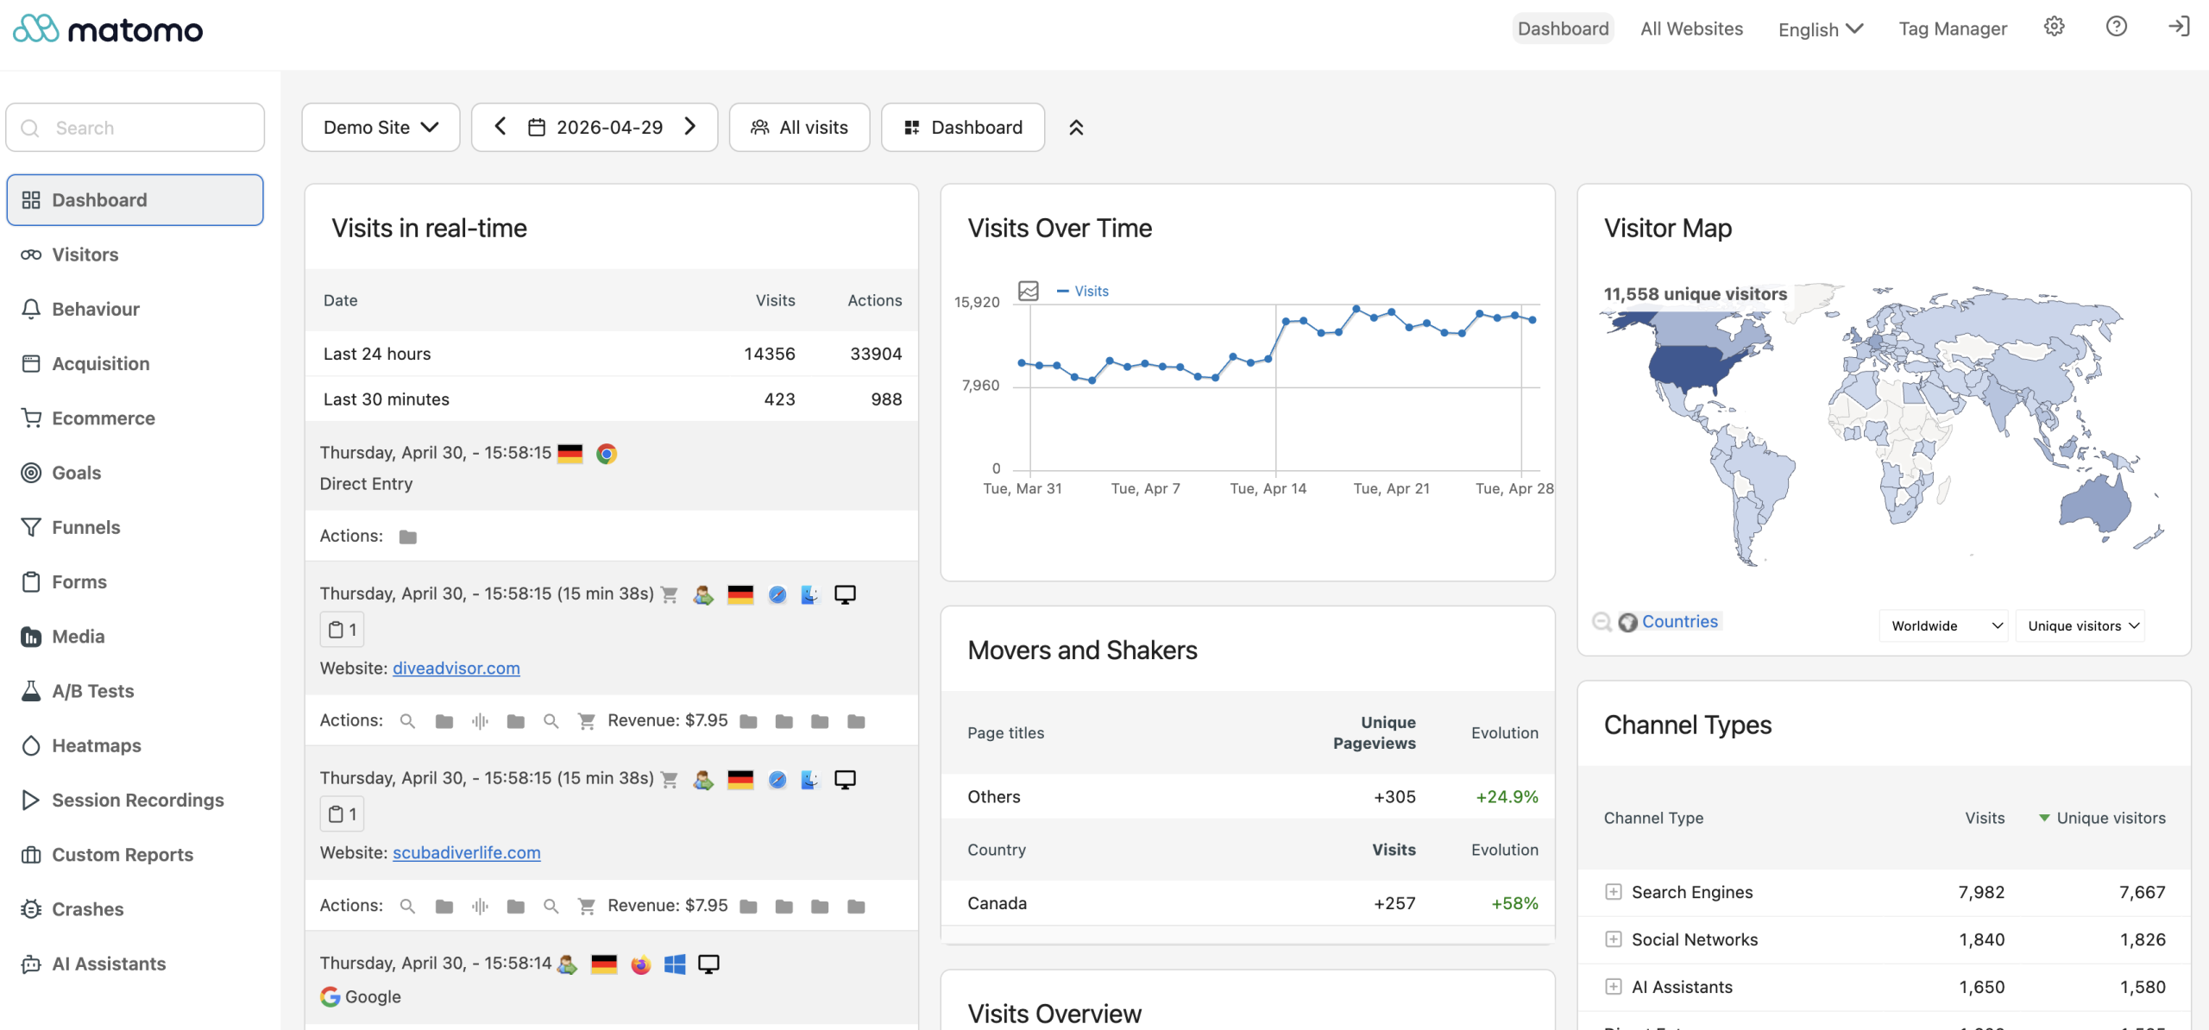Click the Countries link under Visitor Map
The width and height of the screenshot is (2209, 1030).
pos(1679,622)
